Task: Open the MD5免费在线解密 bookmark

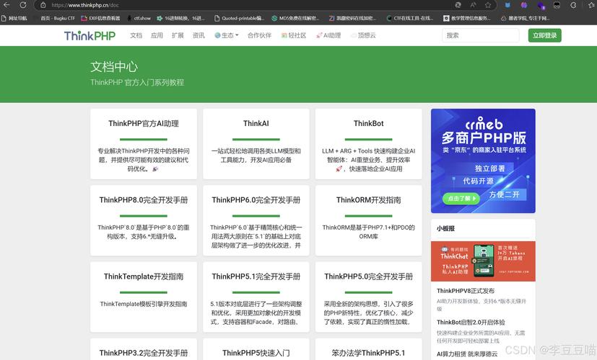Action: coord(295,18)
